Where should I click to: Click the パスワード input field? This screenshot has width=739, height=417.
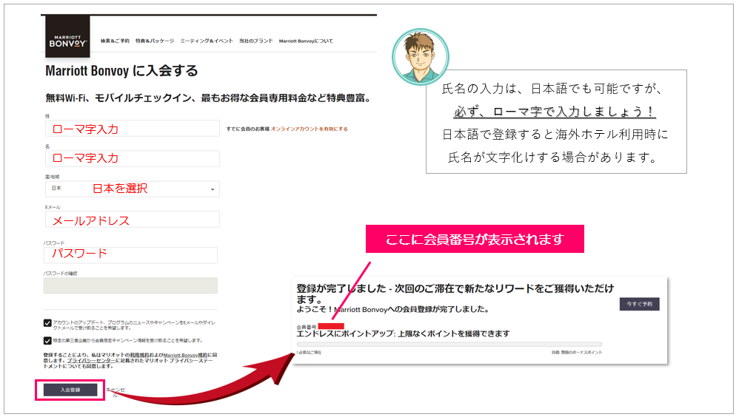click(130, 255)
